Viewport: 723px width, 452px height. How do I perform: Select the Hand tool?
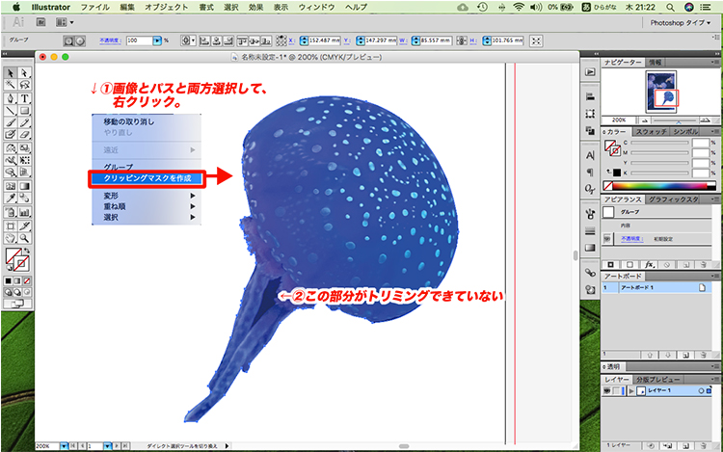click(10, 236)
